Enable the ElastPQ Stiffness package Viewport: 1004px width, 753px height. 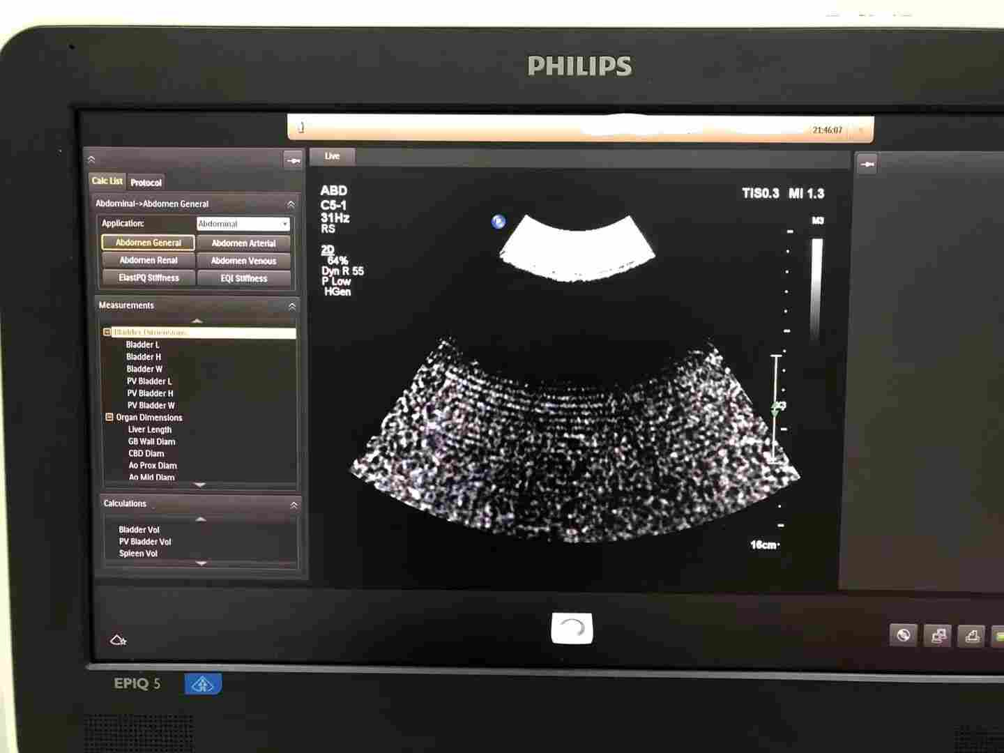click(x=148, y=277)
